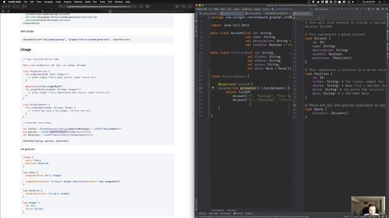This screenshot has height=218, width=389.
Task: Open the File menu
Action: (26, 2)
